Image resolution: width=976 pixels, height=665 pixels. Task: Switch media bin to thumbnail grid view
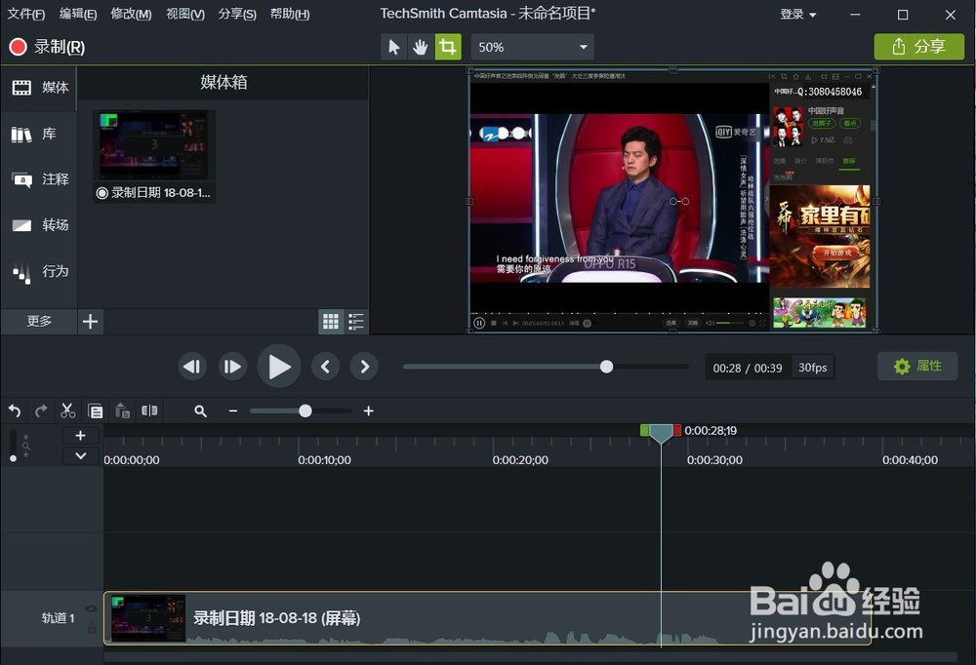[x=331, y=321]
